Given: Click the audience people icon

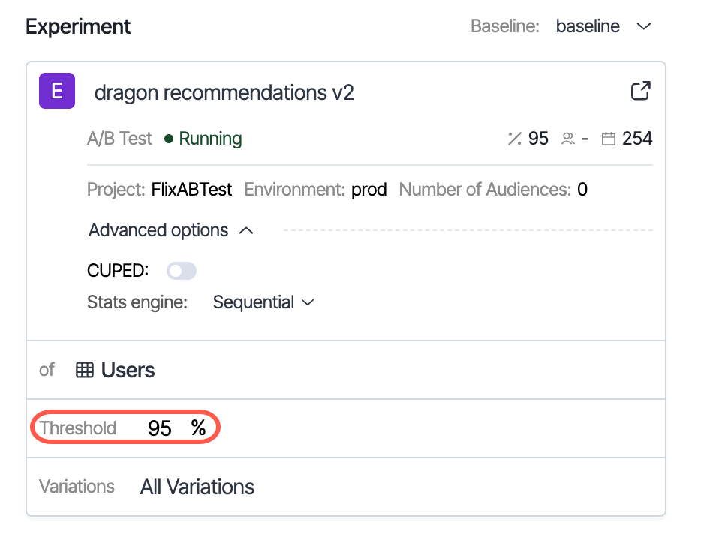Looking at the screenshot, I should (x=568, y=139).
